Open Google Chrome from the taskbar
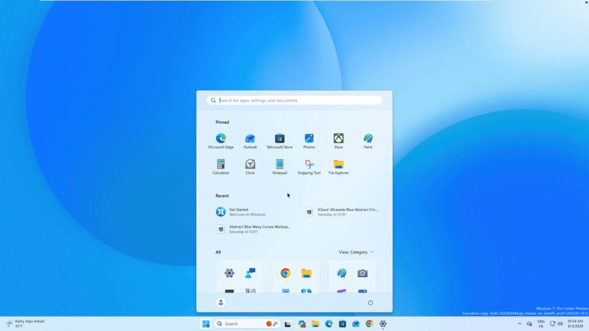The width and height of the screenshot is (589, 331). click(x=369, y=324)
